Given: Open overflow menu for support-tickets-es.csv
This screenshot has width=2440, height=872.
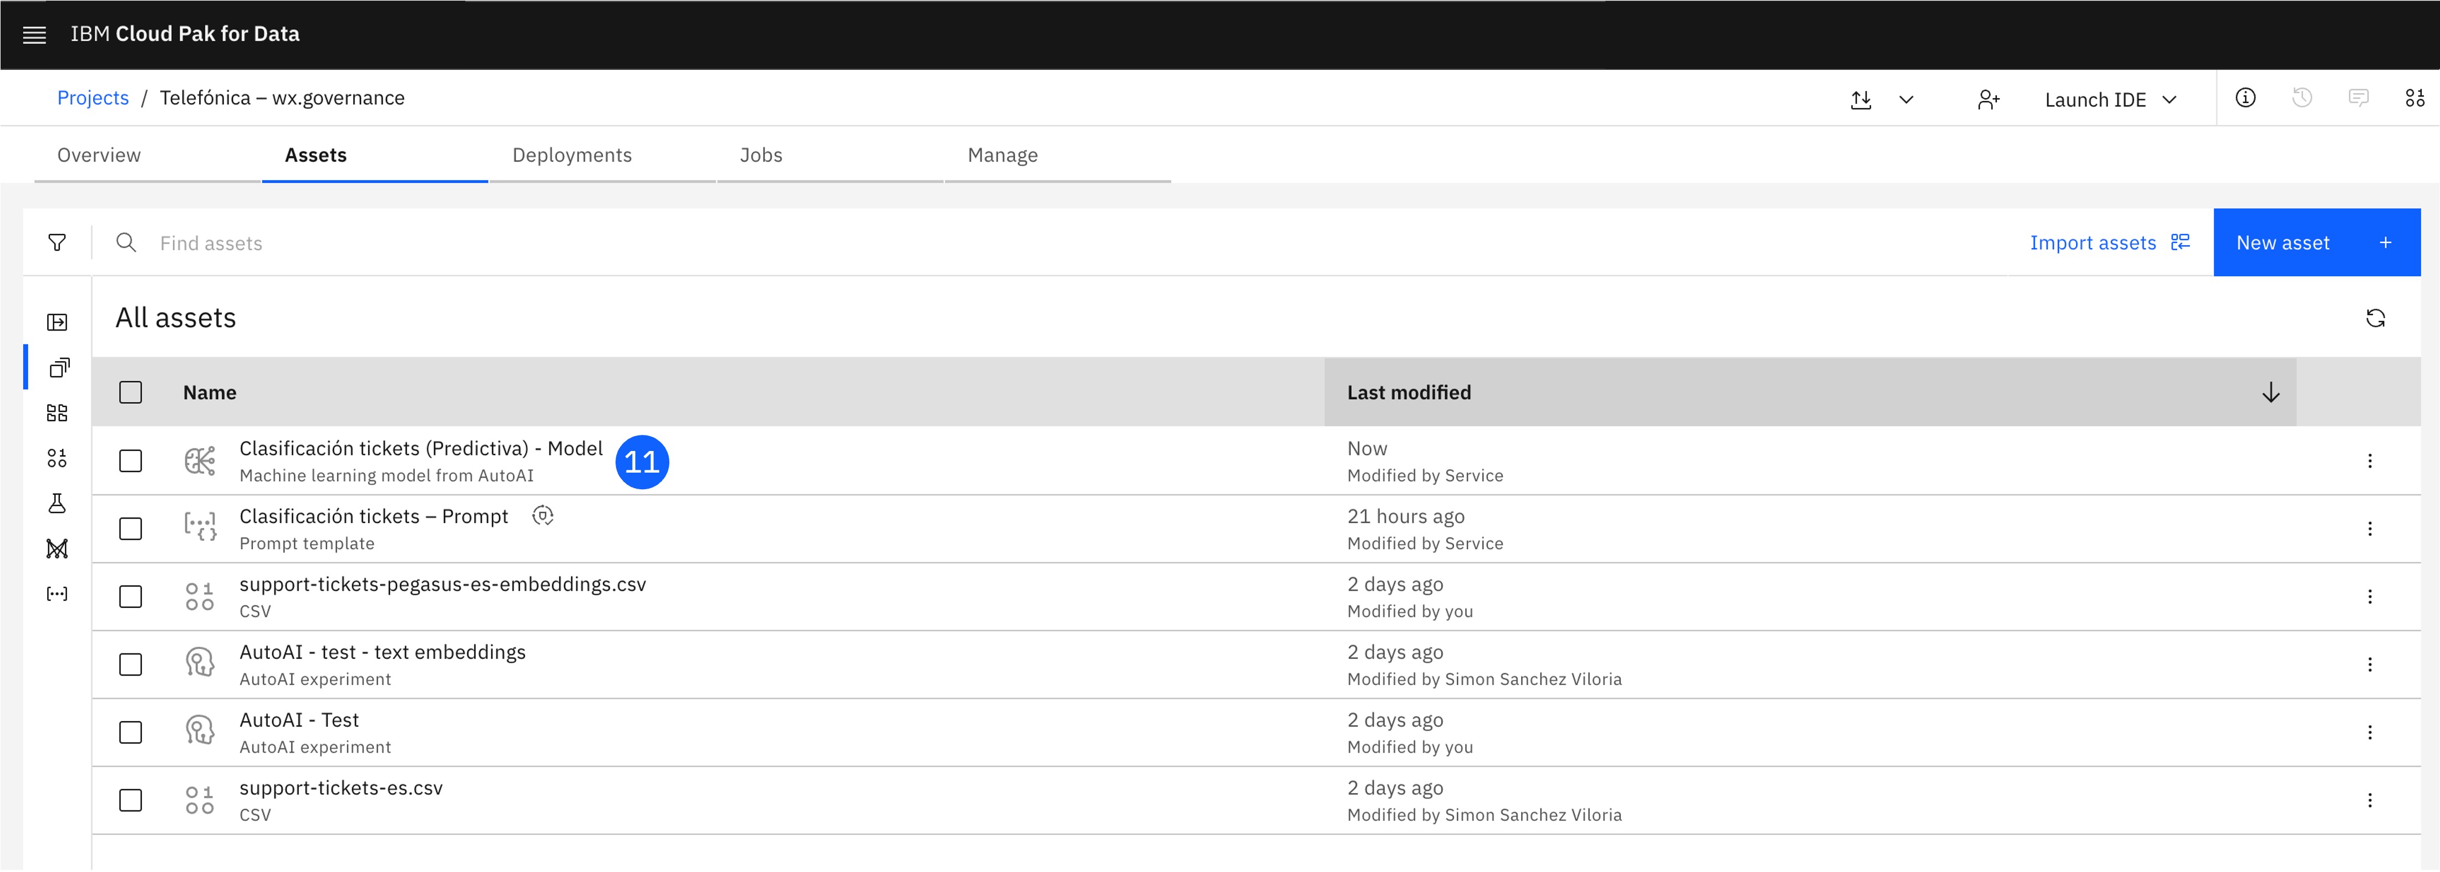Looking at the screenshot, I should pyautogui.click(x=2369, y=801).
